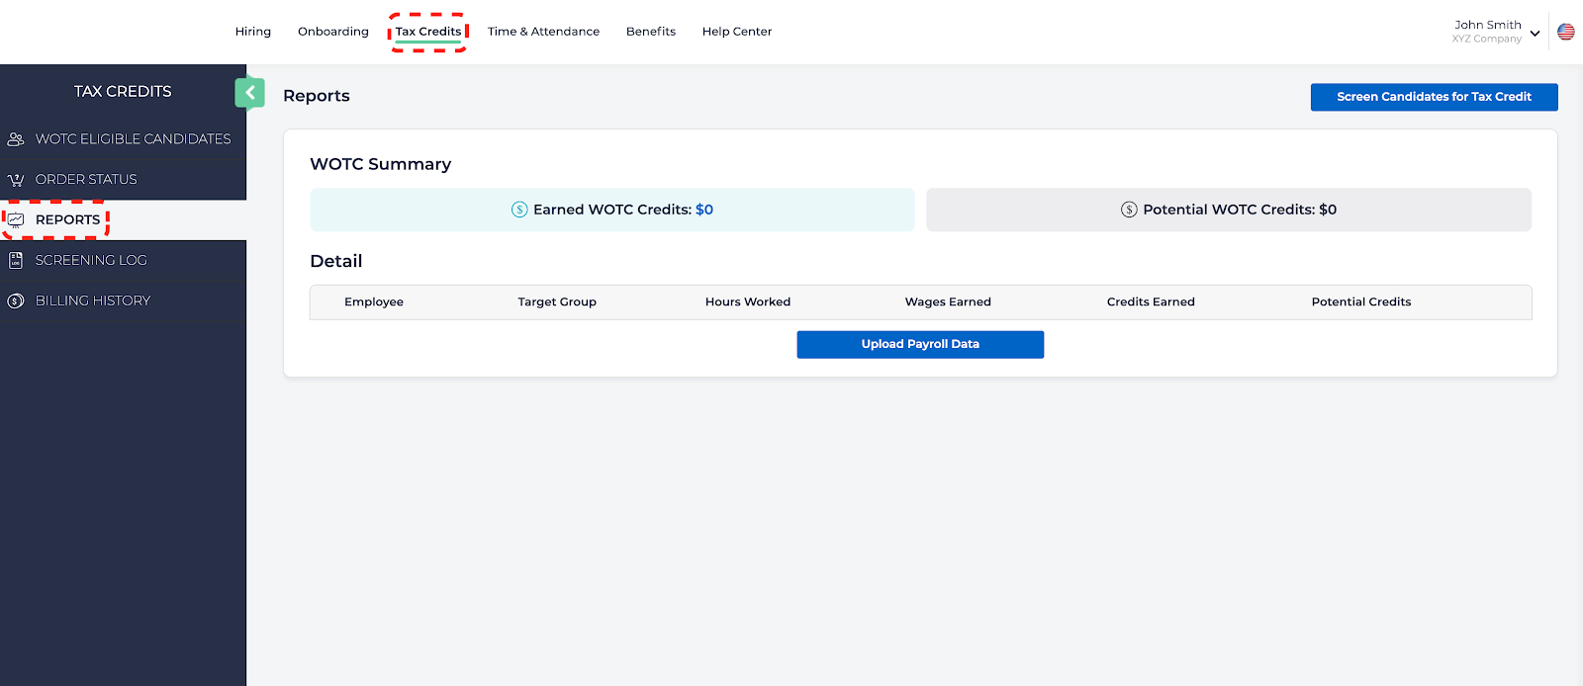Image resolution: width=1583 pixels, height=686 pixels.
Task: Click the dollar icon beside Potential WOTC Credits
Action: [1129, 210]
